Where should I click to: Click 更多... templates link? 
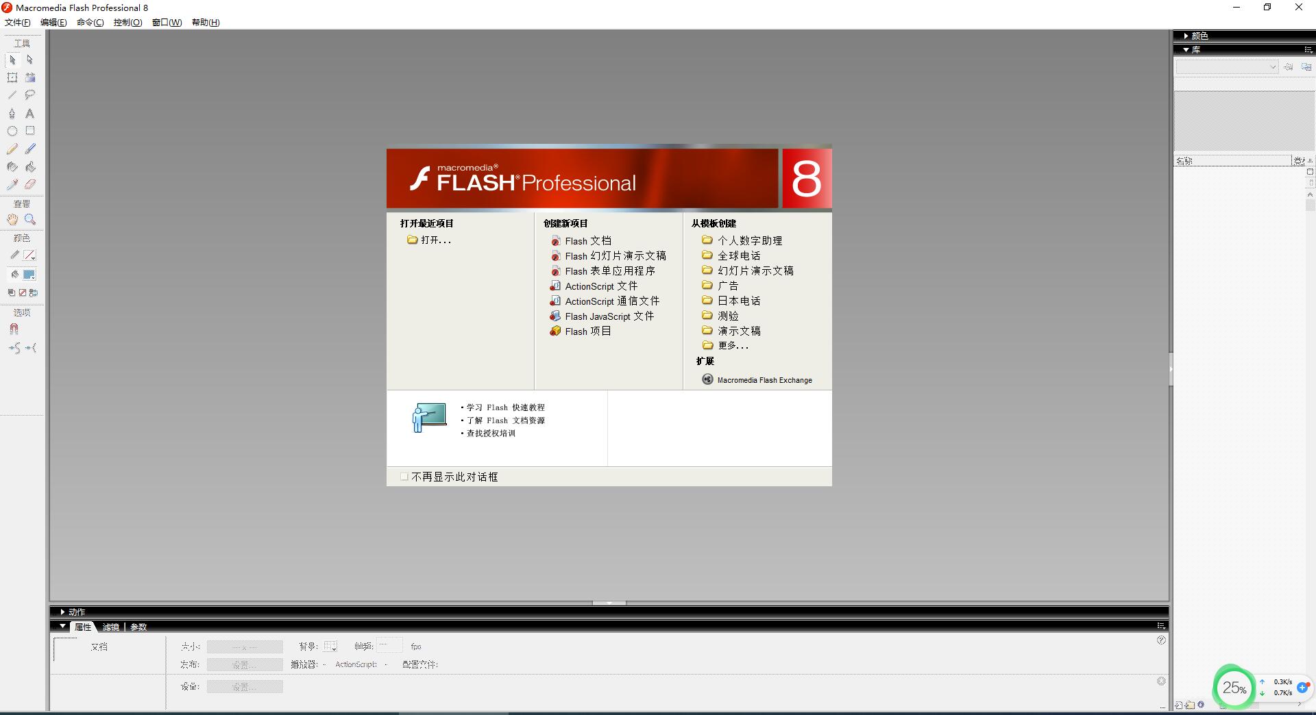point(725,346)
